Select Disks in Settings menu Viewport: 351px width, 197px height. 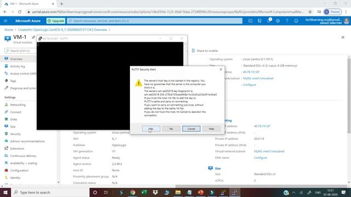(13, 119)
